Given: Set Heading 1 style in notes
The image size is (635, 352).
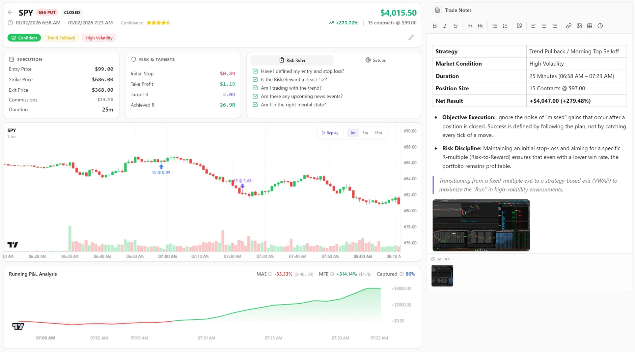Looking at the screenshot, I should [x=470, y=26].
